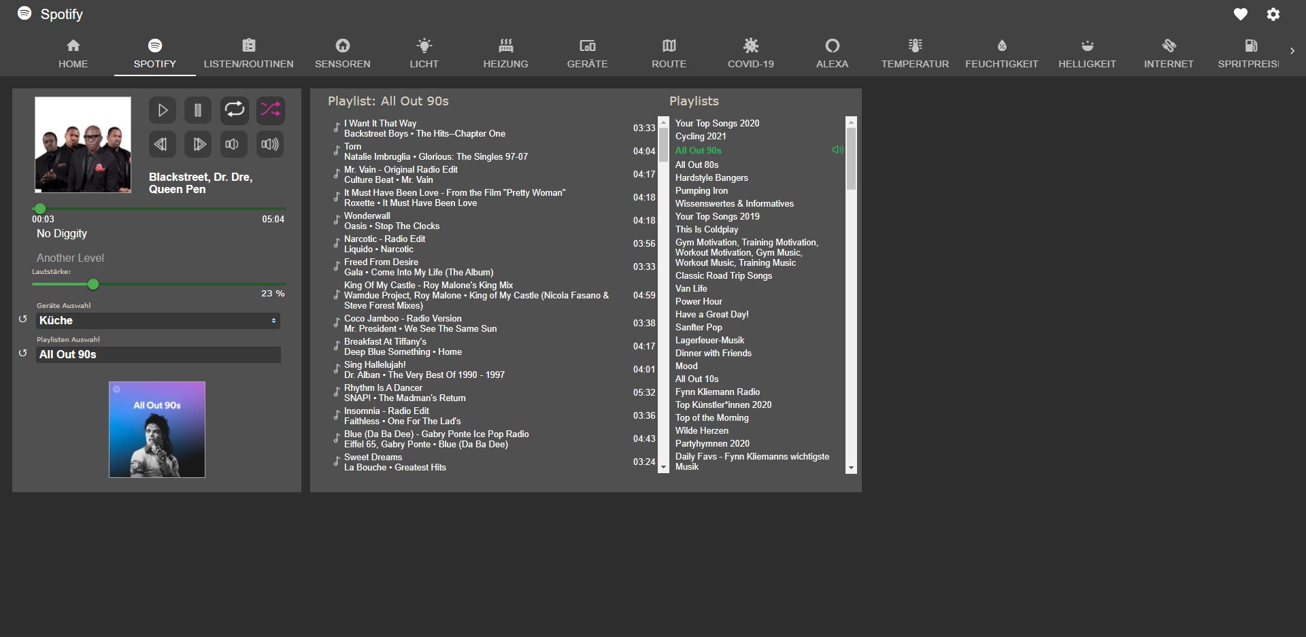Open settings via the gear icon
This screenshot has height=637, width=1306.
click(1273, 14)
